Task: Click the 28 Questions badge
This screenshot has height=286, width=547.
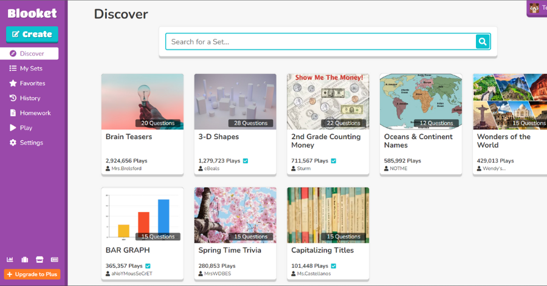Action: (250, 123)
